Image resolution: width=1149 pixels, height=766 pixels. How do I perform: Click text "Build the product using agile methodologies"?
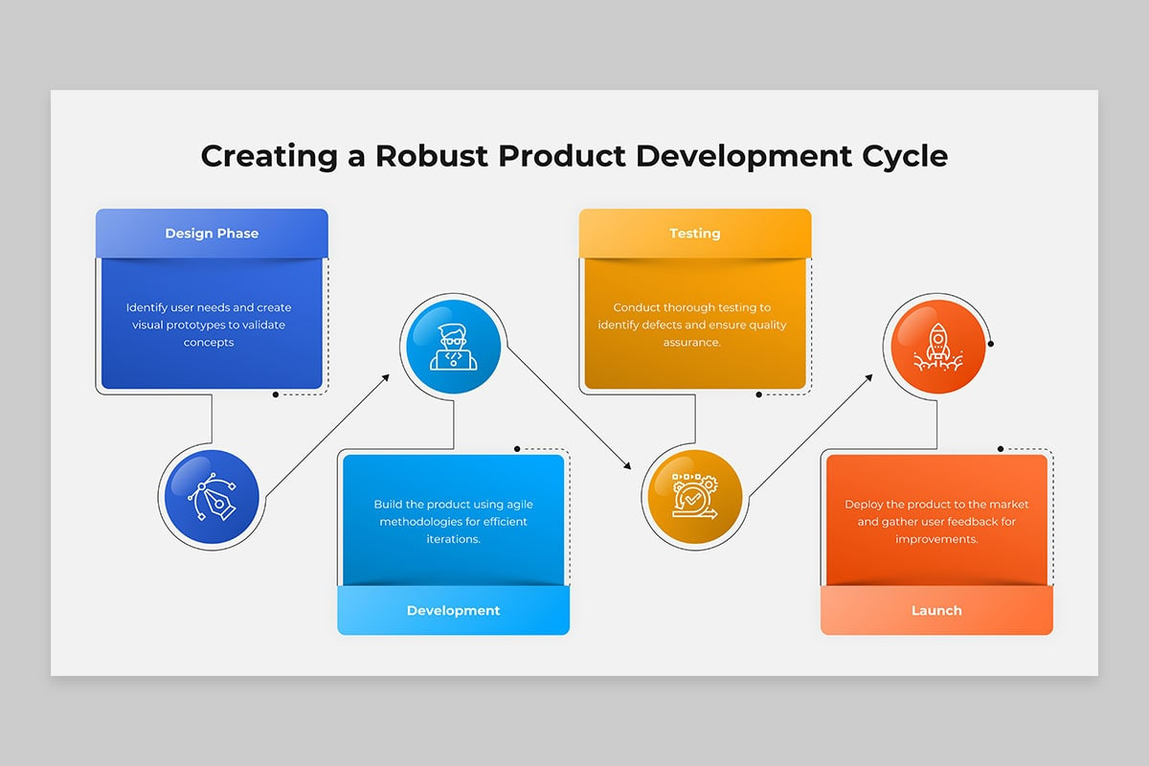click(454, 513)
